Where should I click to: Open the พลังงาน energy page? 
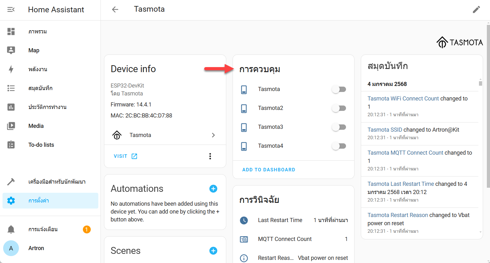click(50, 69)
